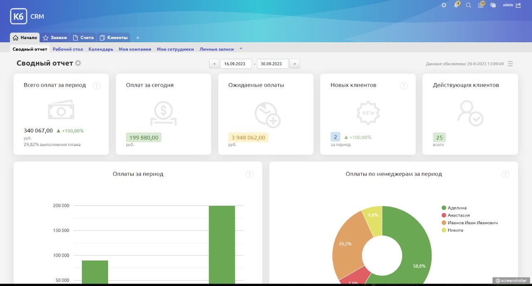Open the settings gear in the header
The width and height of the screenshot is (532, 286).
point(444,5)
